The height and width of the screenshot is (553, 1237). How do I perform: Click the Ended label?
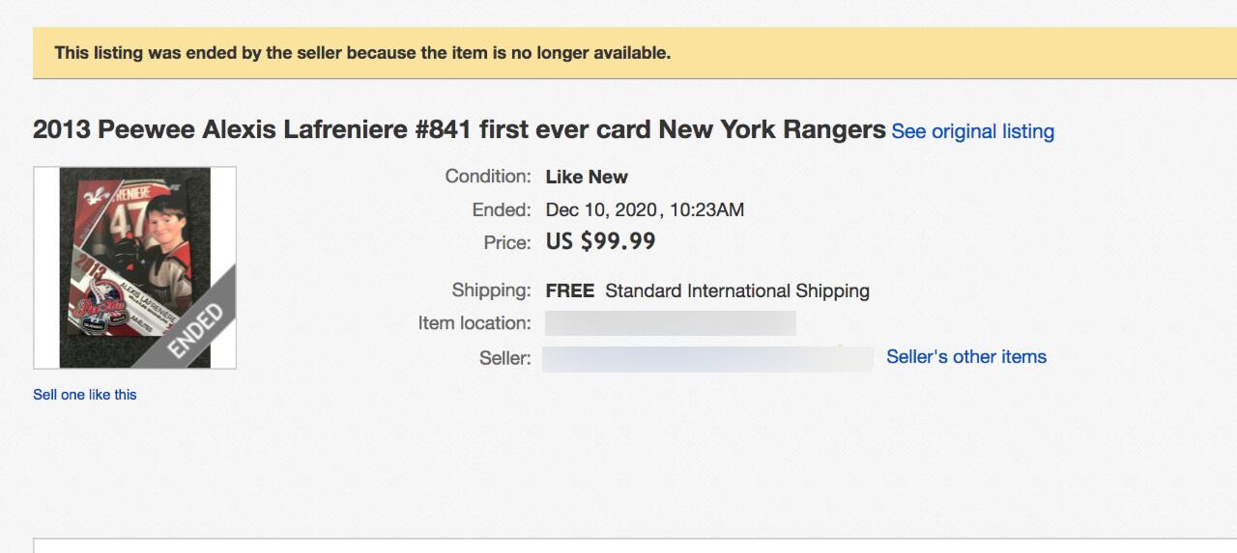click(x=502, y=209)
